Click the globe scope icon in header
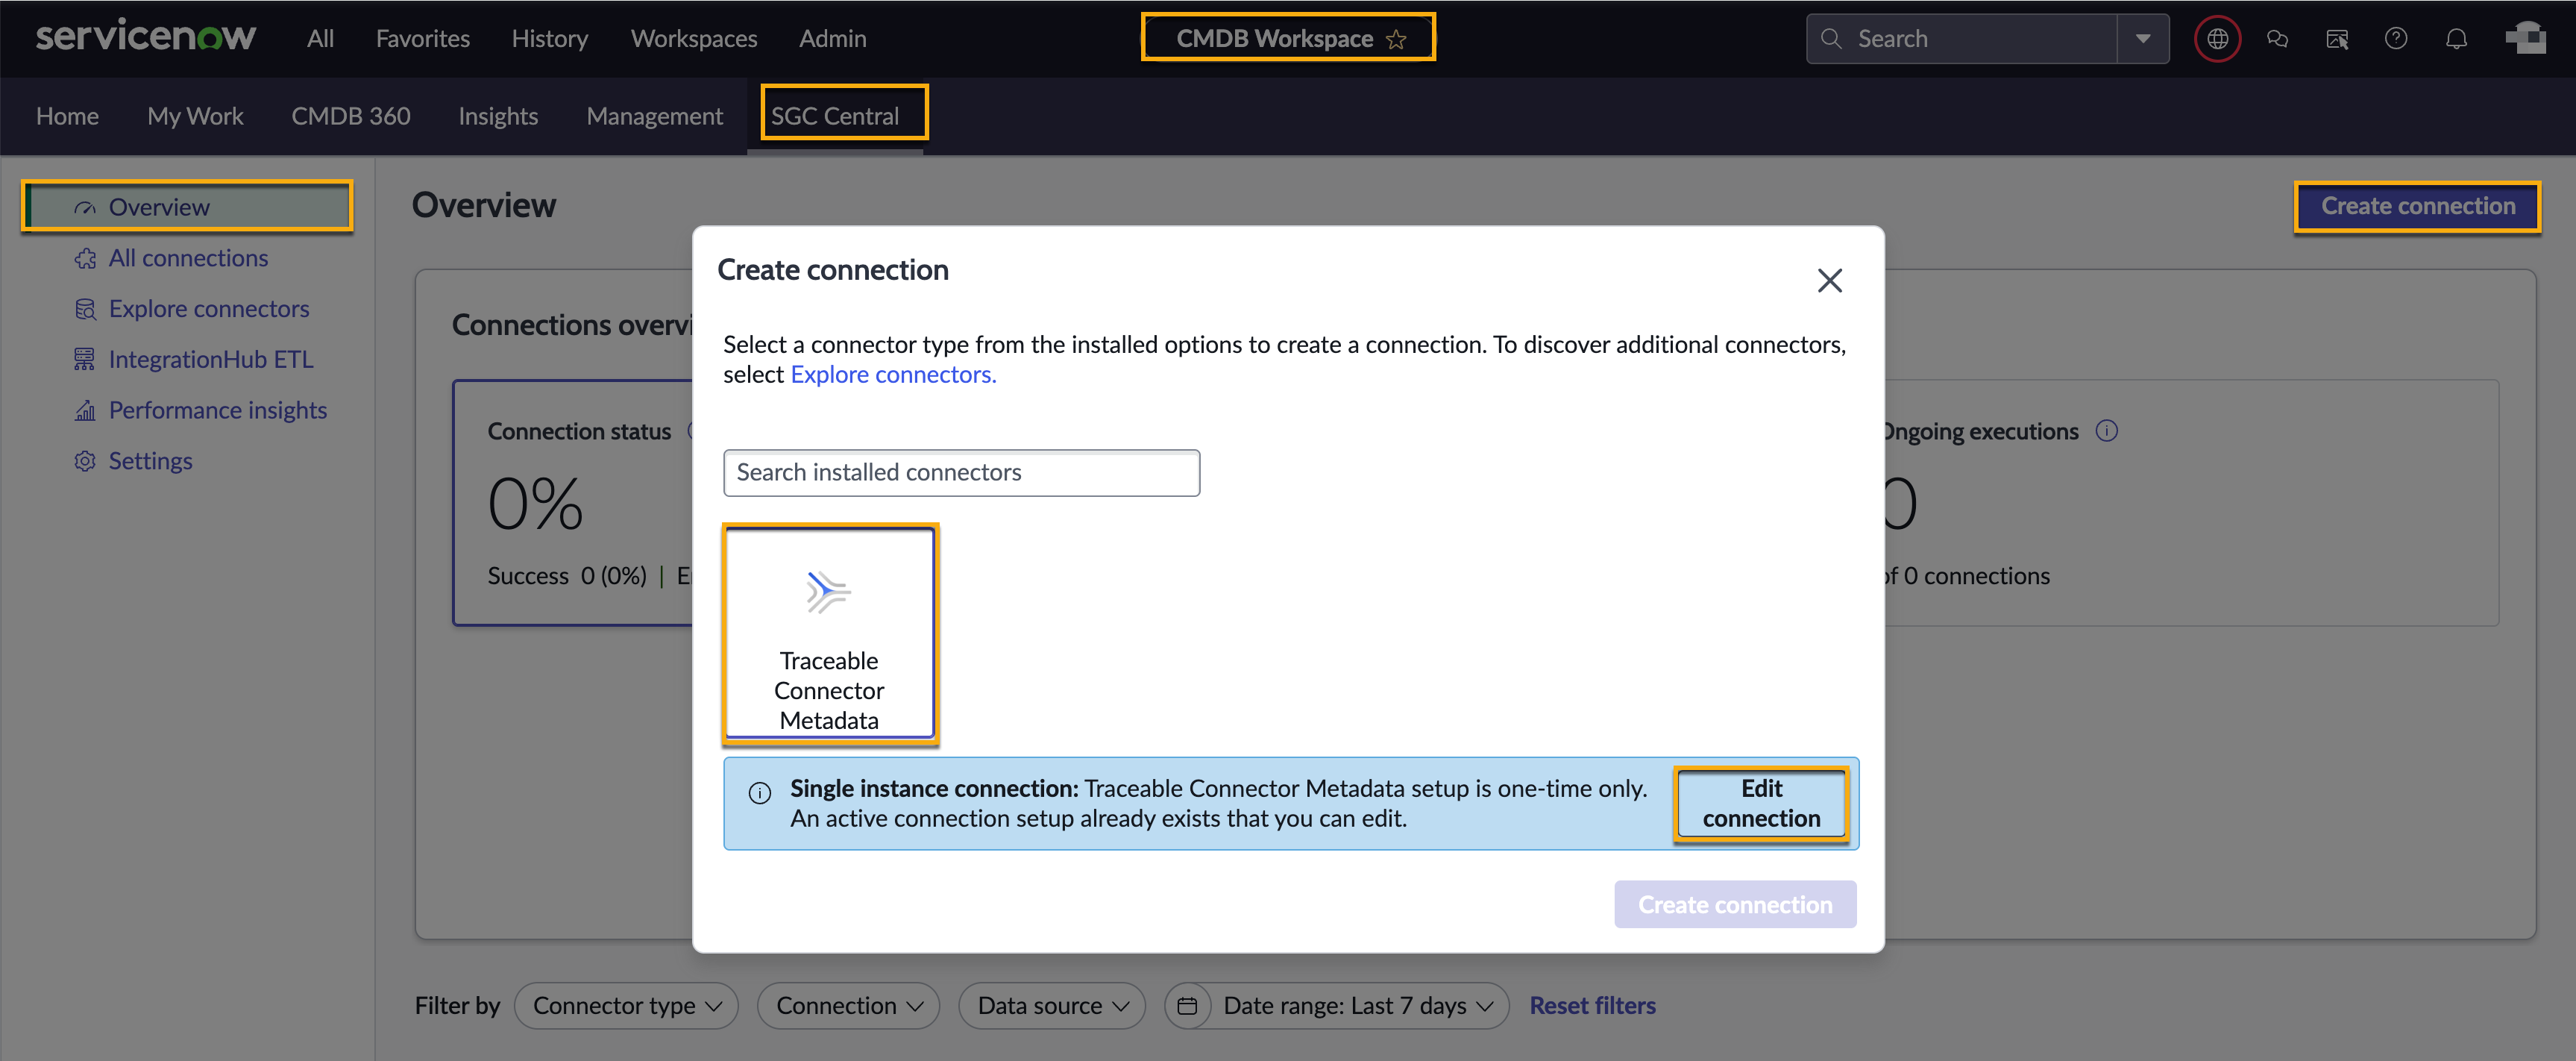Viewport: 2576px width, 1061px height. (2217, 39)
